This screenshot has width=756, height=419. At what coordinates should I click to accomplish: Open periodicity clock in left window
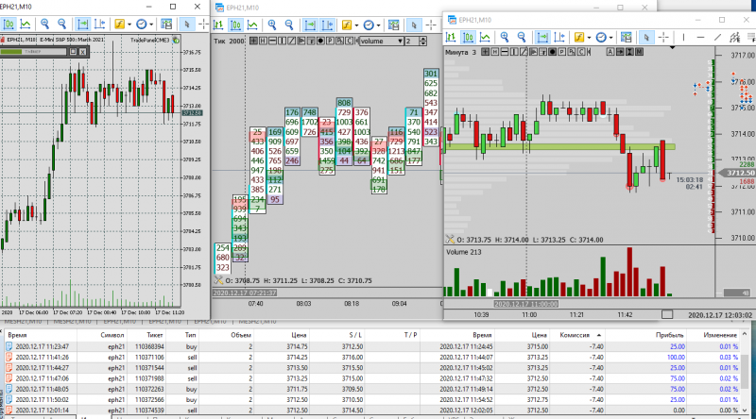[141, 24]
